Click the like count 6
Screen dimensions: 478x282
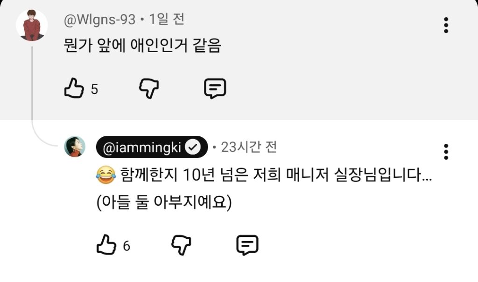(127, 246)
